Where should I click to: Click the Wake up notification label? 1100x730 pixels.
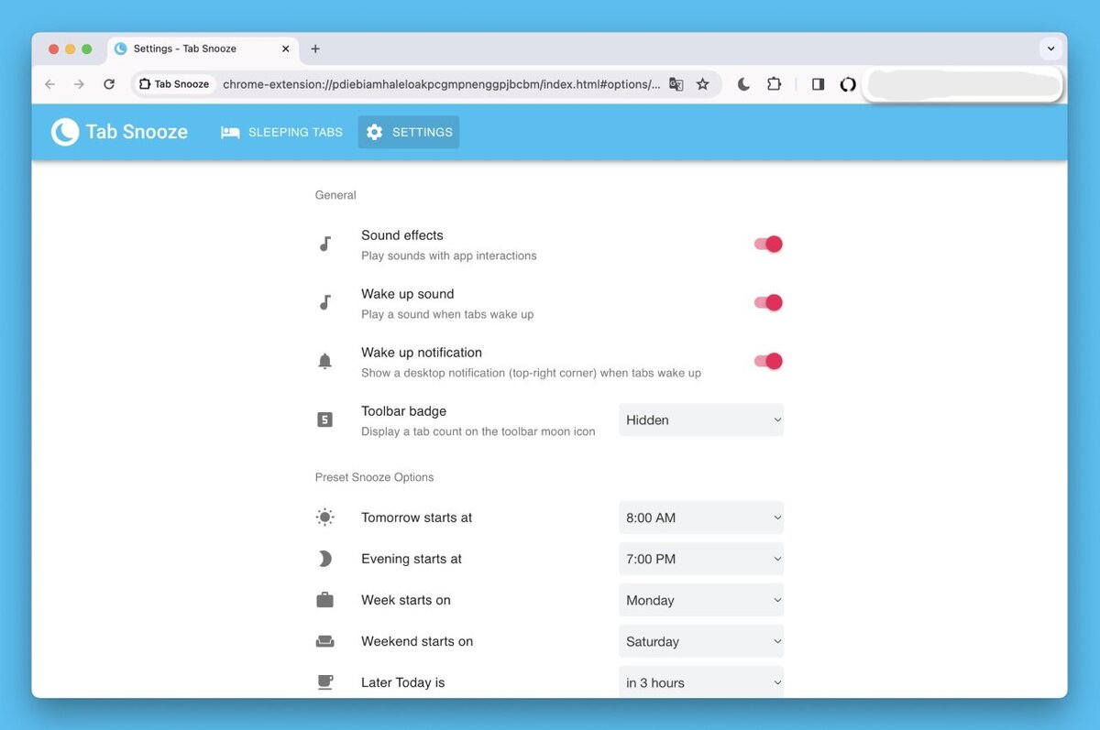click(x=422, y=353)
